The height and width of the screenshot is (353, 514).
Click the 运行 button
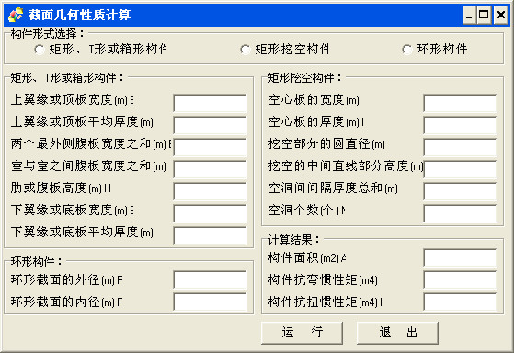tap(302, 333)
